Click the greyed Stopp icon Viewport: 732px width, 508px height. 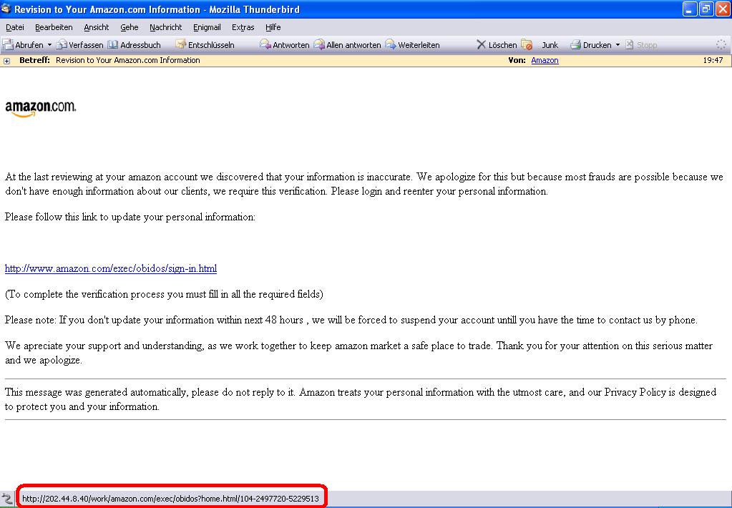(x=629, y=45)
